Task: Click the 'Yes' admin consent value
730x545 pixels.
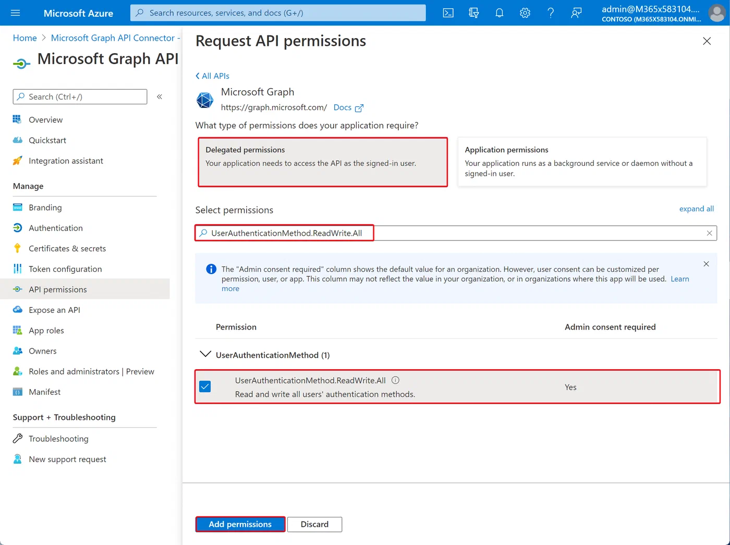Action: pos(570,387)
